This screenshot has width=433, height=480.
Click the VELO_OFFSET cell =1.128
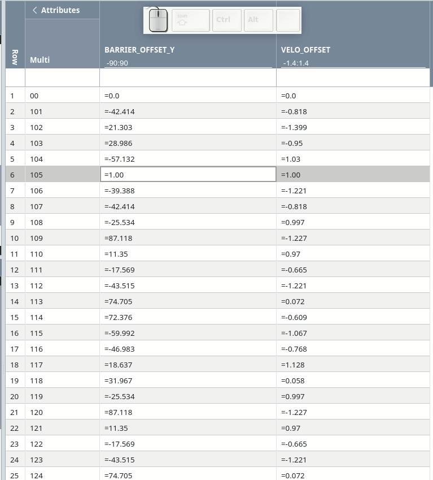[353, 365]
